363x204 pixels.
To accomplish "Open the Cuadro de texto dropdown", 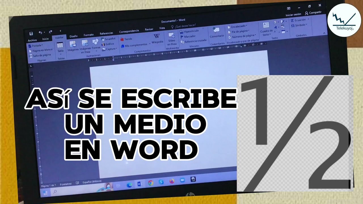I will (266, 29).
